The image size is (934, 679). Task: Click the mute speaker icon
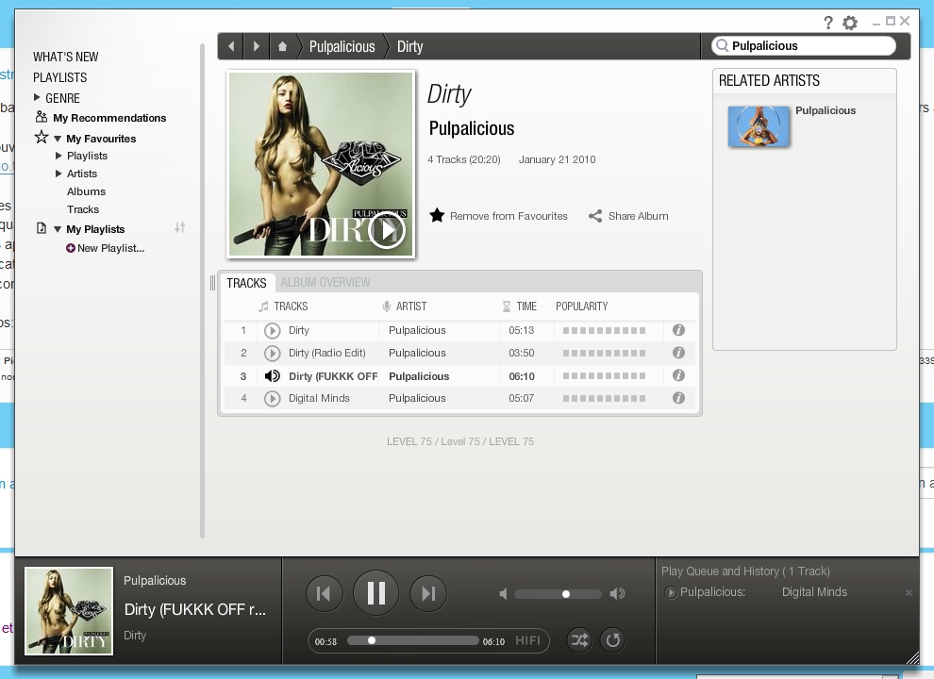pos(503,594)
